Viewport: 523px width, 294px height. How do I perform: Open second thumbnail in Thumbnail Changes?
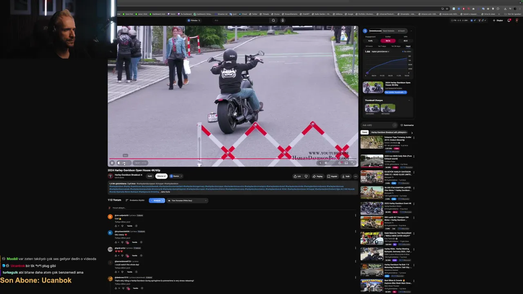pyautogui.click(x=388, y=108)
